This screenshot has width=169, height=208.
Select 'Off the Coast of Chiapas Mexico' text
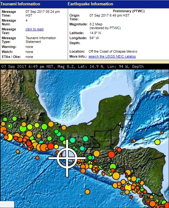pyautogui.click(x=113, y=51)
